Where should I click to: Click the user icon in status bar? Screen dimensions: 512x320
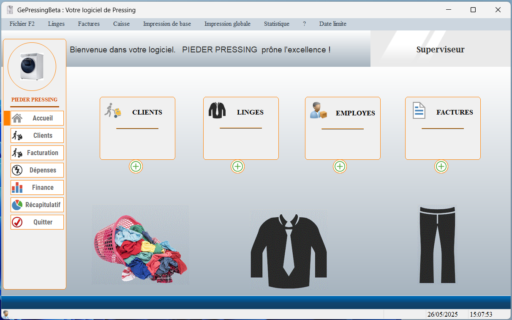(x=6, y=314)
